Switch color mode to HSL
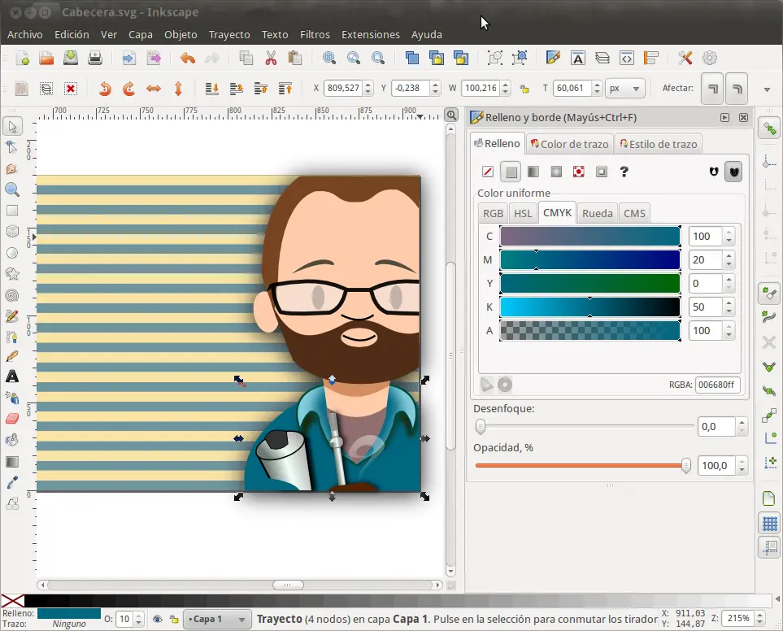Screen dimensions: 783x631 coord(523,213)
